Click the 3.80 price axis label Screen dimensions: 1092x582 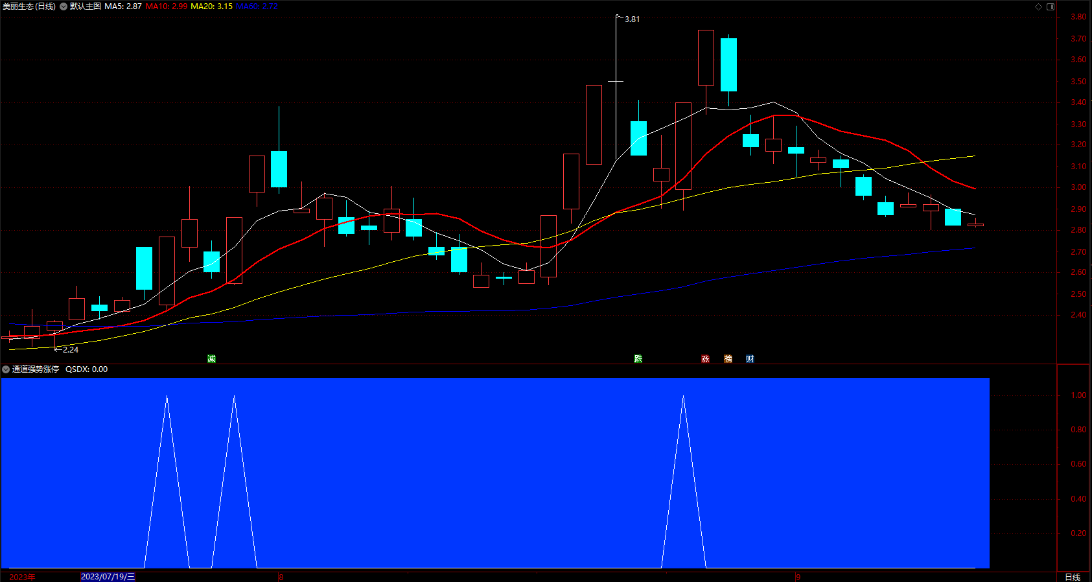coord(1078,17)
